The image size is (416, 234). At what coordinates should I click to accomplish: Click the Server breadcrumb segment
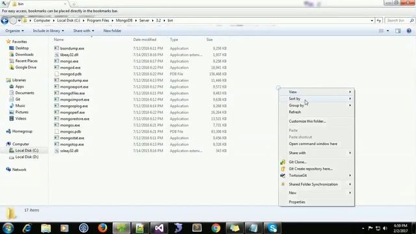click(x=144, y=20)
